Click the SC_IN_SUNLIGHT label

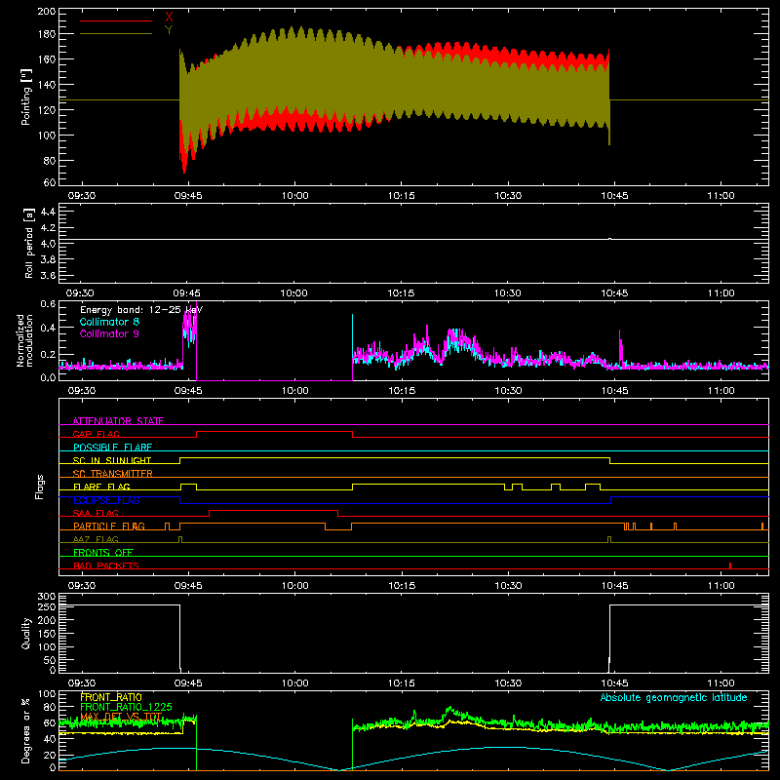(x=112, y=460)
